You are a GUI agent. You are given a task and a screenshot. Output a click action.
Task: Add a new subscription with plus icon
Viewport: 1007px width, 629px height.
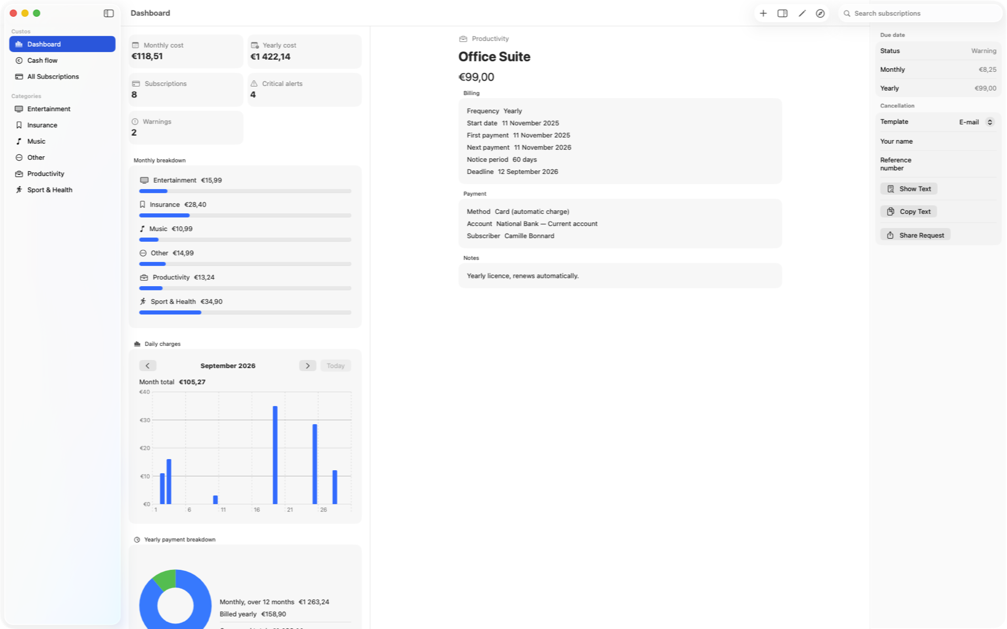pos(763,13)
